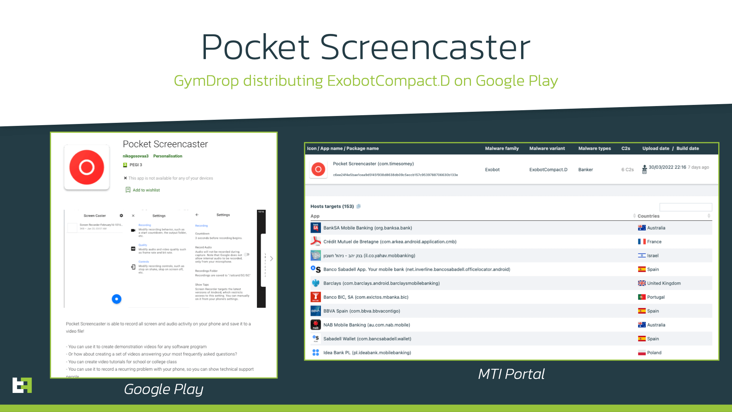Screen dimensions: 732x412
Task: Click the hosts targets search field
Action: (685, 207)
